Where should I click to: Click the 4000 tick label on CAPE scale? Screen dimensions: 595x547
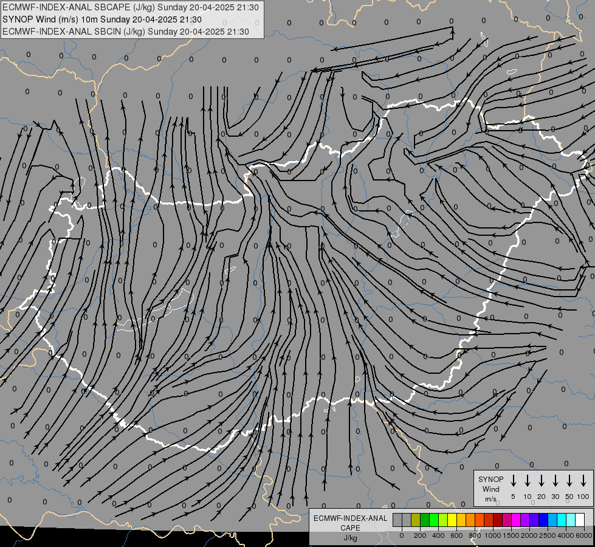(566, 535)
